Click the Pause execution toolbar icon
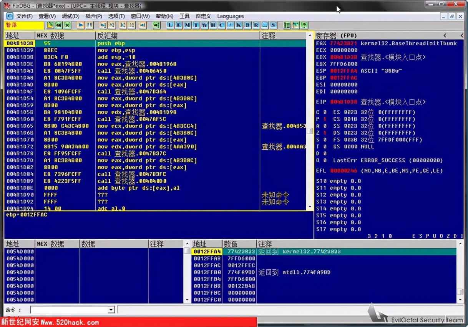The width and height of the screenshot is (468, 327). (90, 25)
